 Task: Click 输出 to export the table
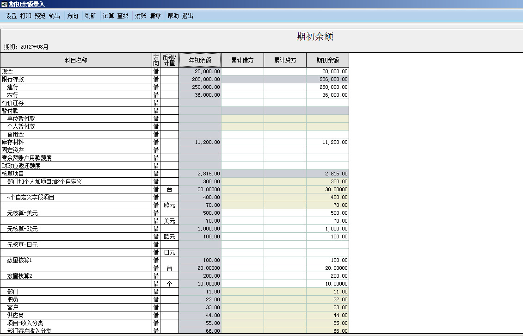click(x=55, y=16)
